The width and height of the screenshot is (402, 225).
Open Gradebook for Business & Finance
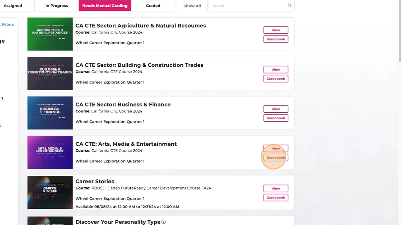tap(276, 118)
